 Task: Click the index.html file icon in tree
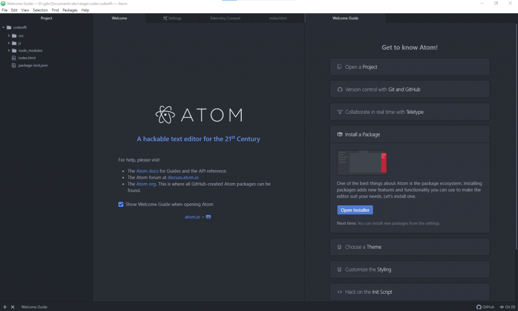[14, 58]
